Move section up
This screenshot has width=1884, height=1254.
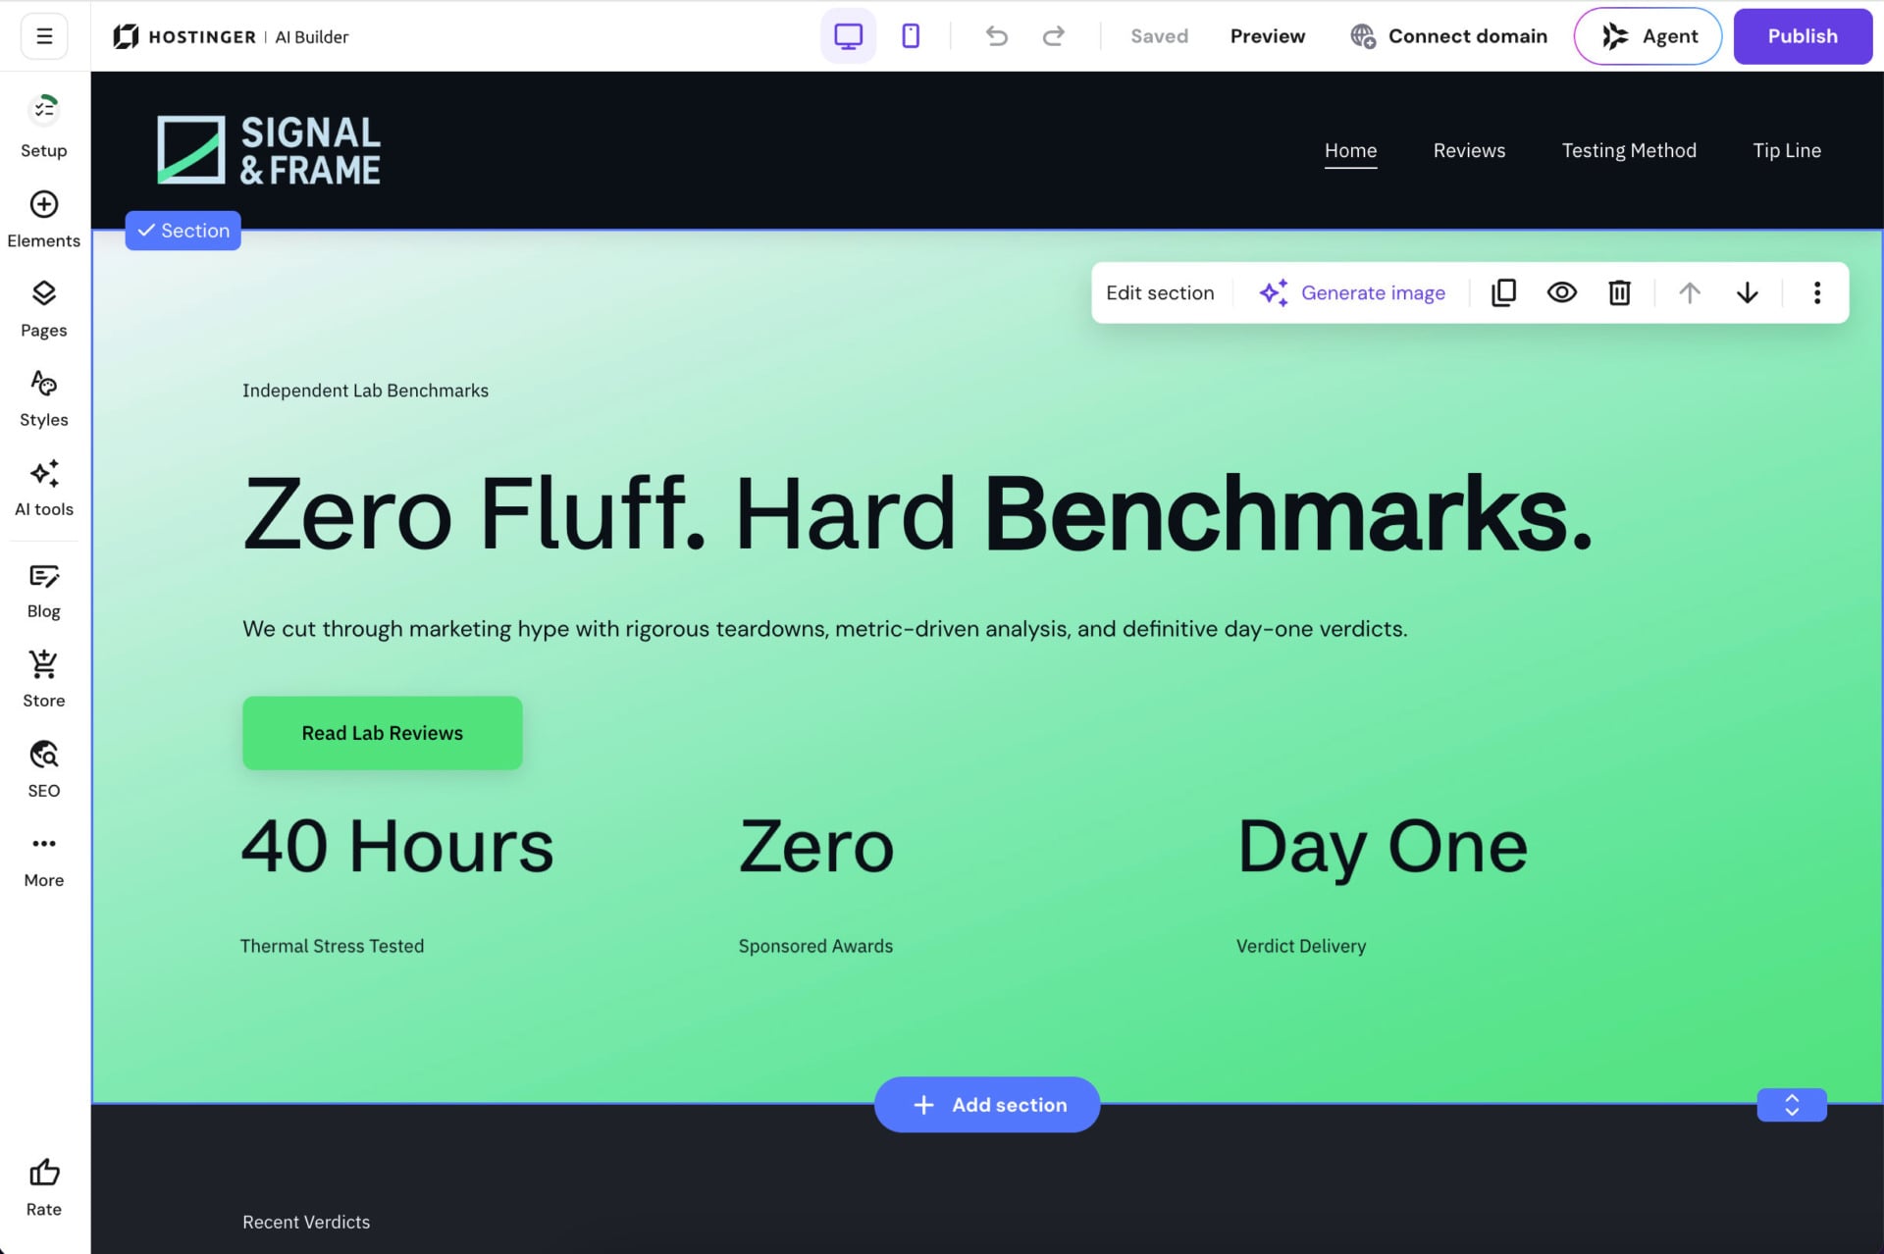(x=1690, y=292)
